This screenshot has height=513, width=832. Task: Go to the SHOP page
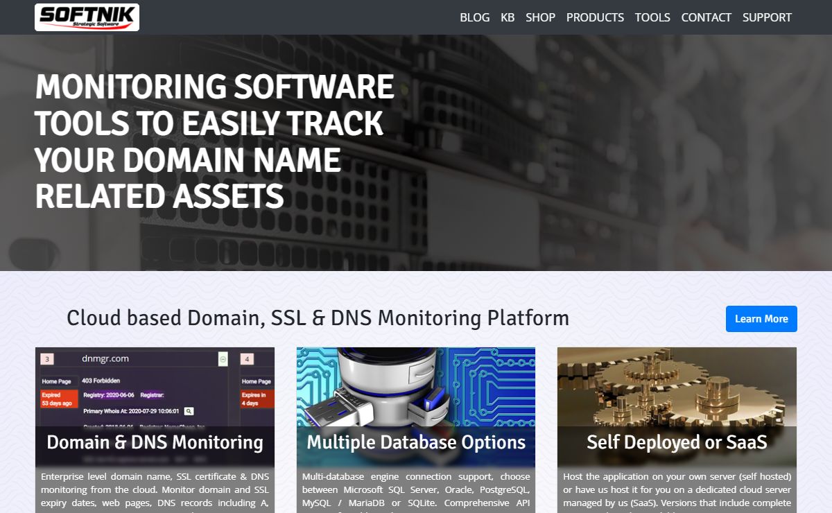pyautogui.click(x=540, y=17)
